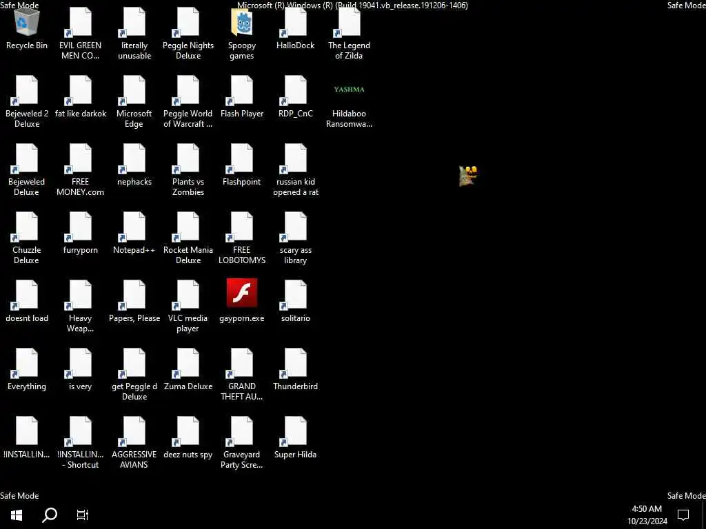Click the taskbar clock showing 4:50 AM
Screen dimensions: 706x529
click(x=647, y=515)
